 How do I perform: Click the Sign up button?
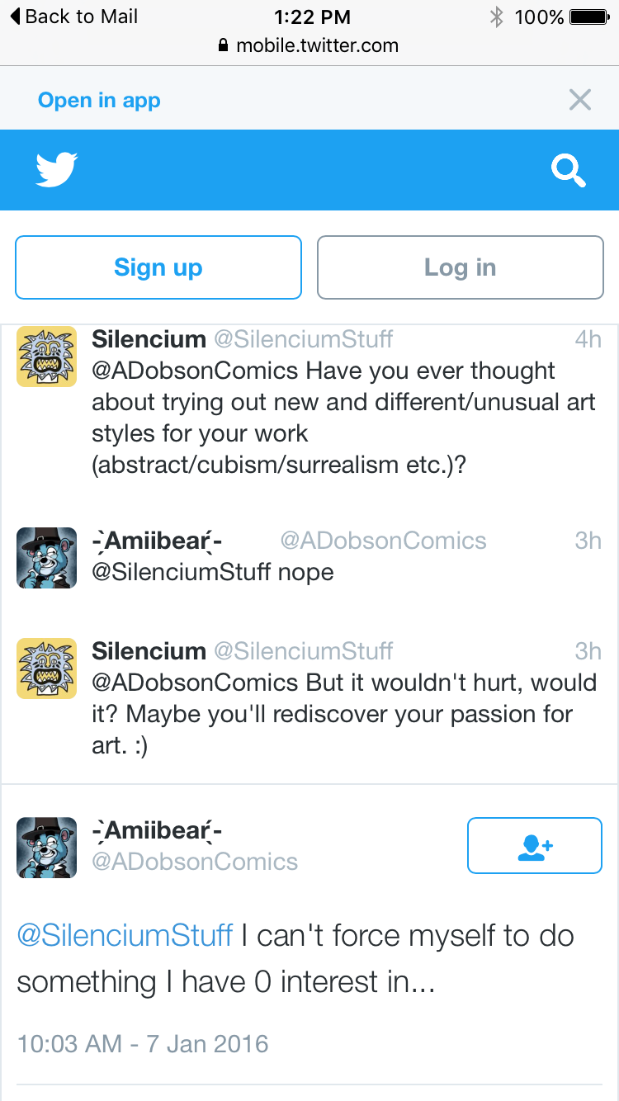tap(158, 267)
